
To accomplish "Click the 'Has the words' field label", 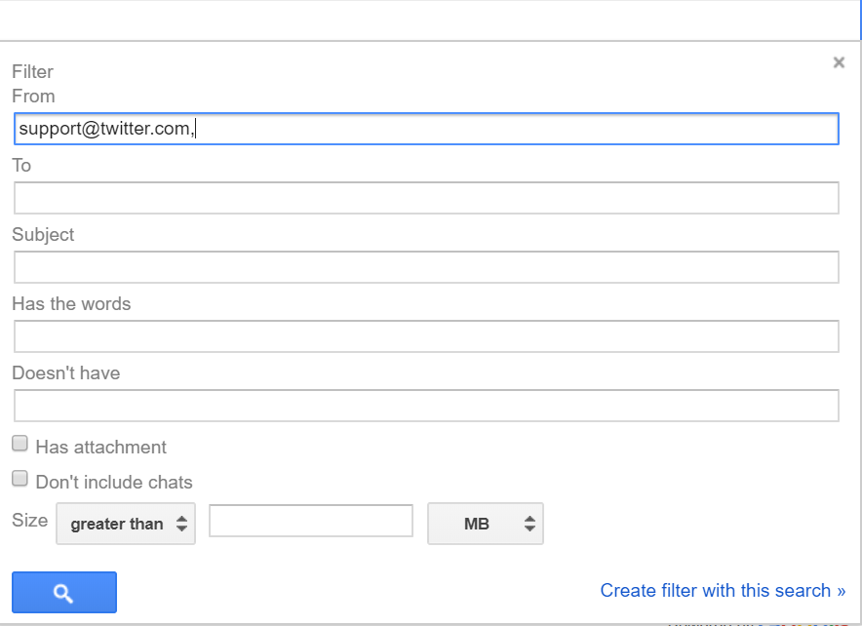I will point(71,304).
